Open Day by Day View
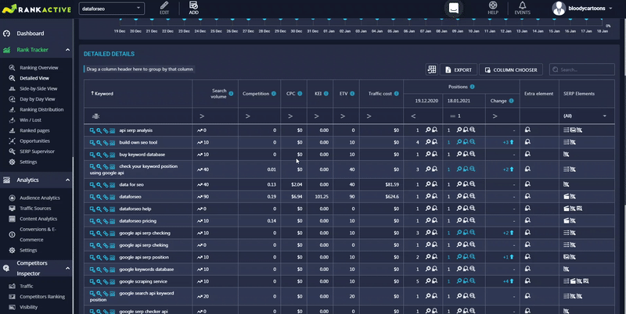 [x=37, y=99]
